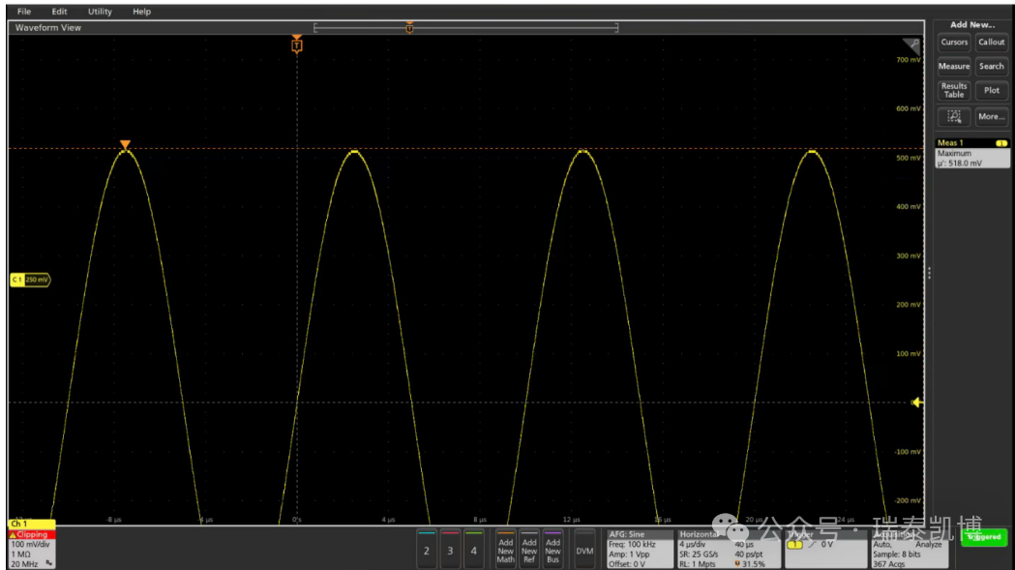The width and height of the screenshot is (1015, 570).
Task: Add a Callout annotation
Action: point(991,43)
